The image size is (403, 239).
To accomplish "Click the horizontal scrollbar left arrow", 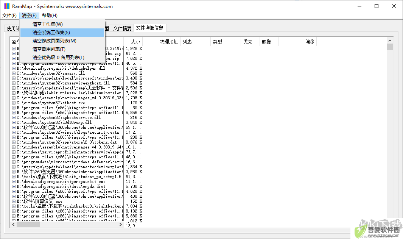I will pos(14,225).
